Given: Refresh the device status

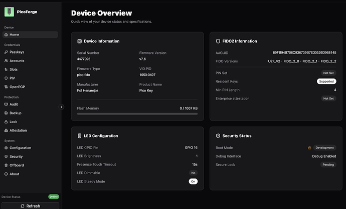Looking at the screenshot, I should point(31,206).
